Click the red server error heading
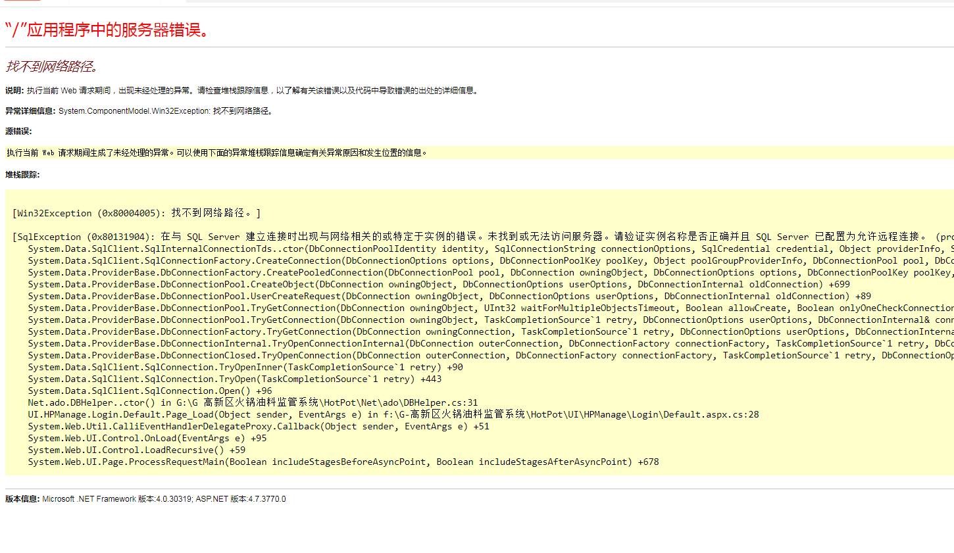The image size is (954, 553). (107, 30)
